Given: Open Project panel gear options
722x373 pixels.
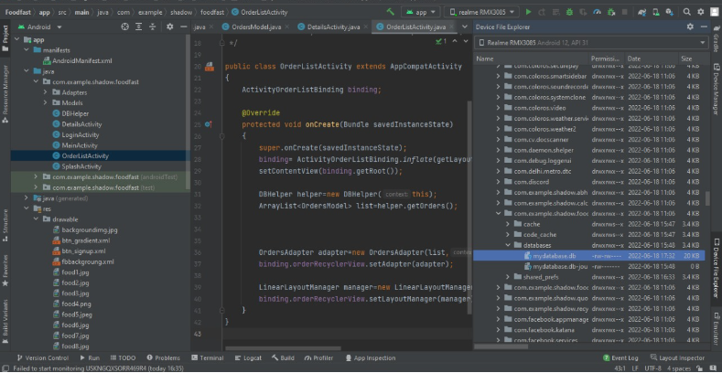Looking at the screenshot, I should click(170, 27).
